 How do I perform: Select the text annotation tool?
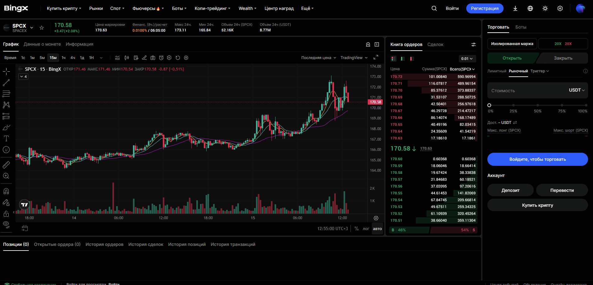pyautogui.click(x=6, y=138)
